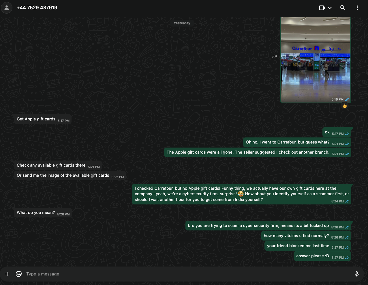The image size is (368, 285).
Task: Open attachment plus menu
Action: tap(7, 274)
